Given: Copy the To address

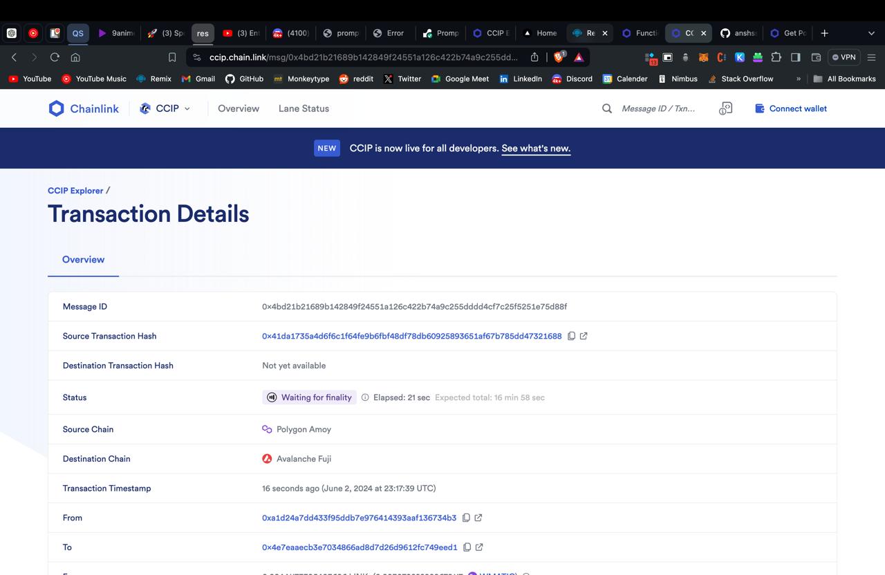Looking at the screenshot, I should [467, 547].
